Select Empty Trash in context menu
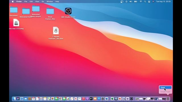 click(166, 92)
